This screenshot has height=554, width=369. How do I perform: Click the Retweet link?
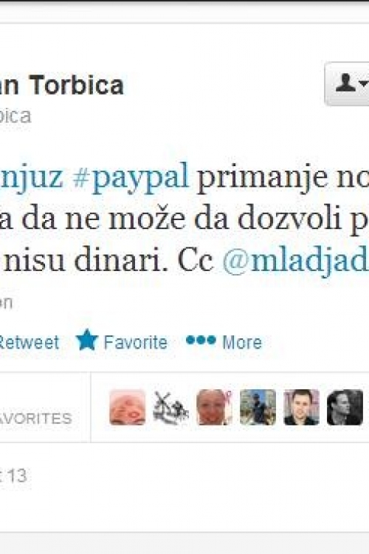click(x=30, y=342)
